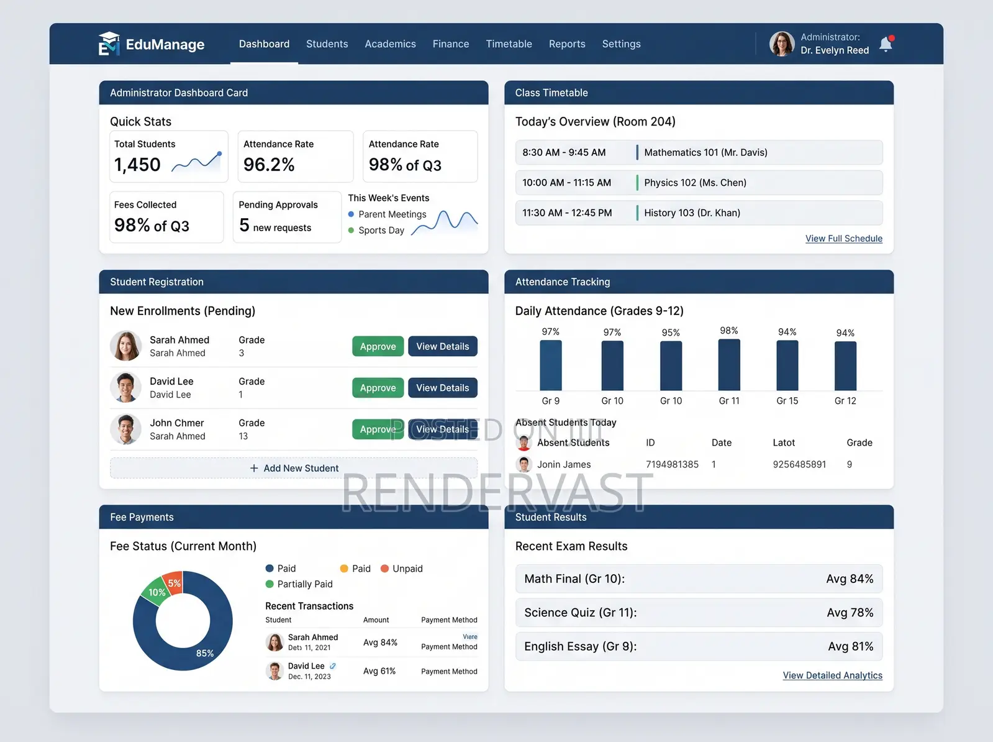Navigate to Timetable
This screenshot has height=742, width=993.
[x=509, y=44]
